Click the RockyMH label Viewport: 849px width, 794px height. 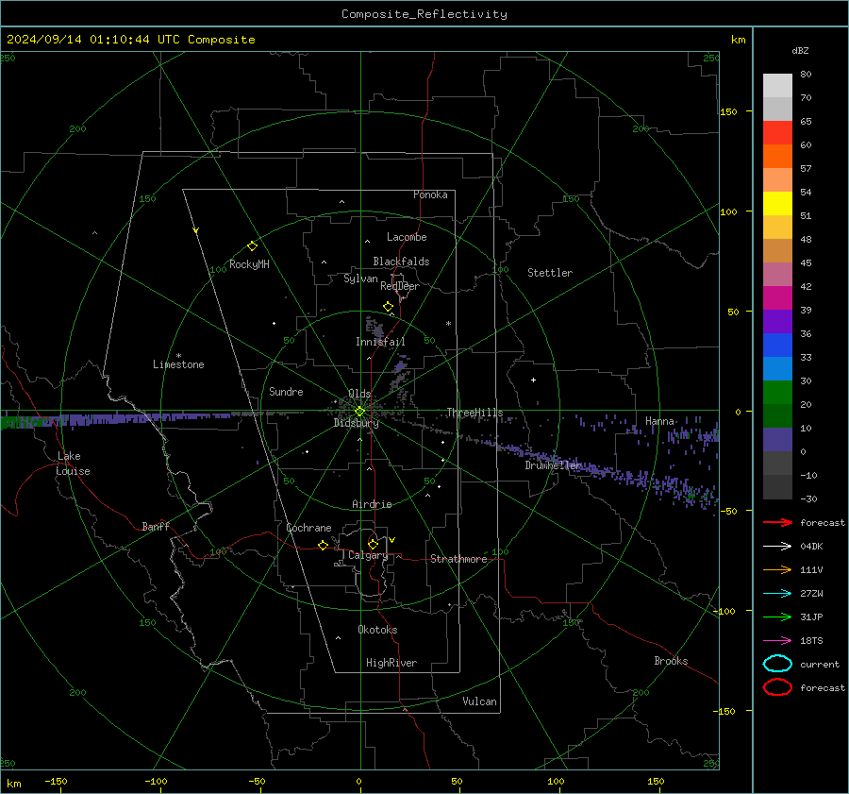point(249,264)
